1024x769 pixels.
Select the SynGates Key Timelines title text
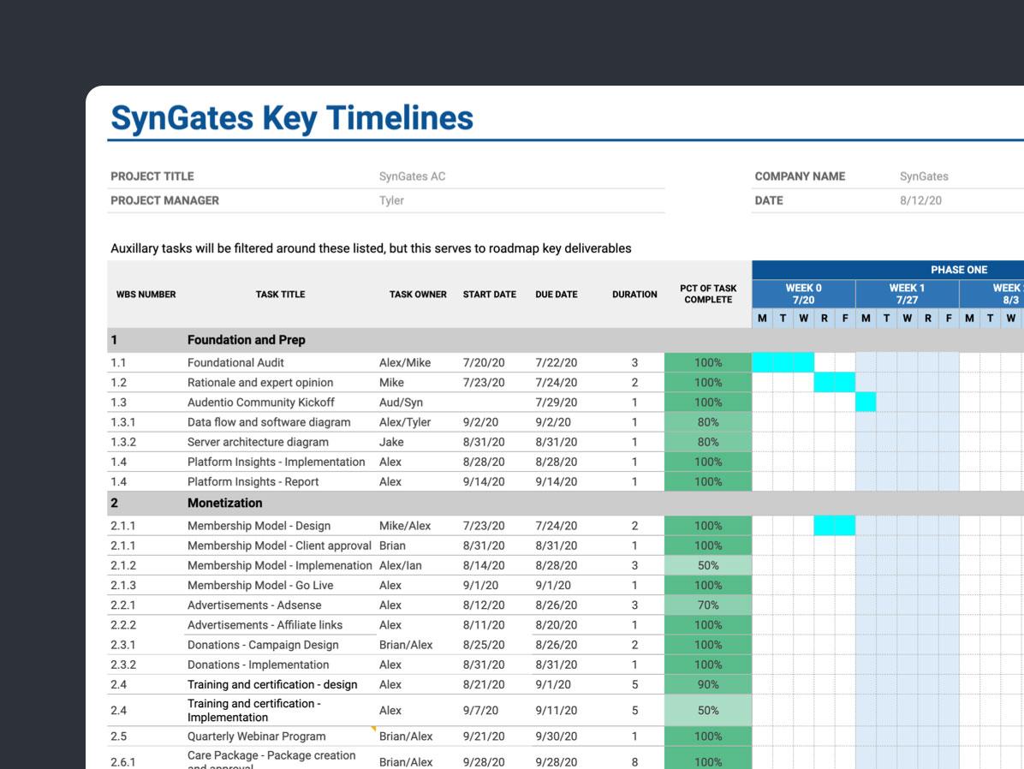(291, 118)
